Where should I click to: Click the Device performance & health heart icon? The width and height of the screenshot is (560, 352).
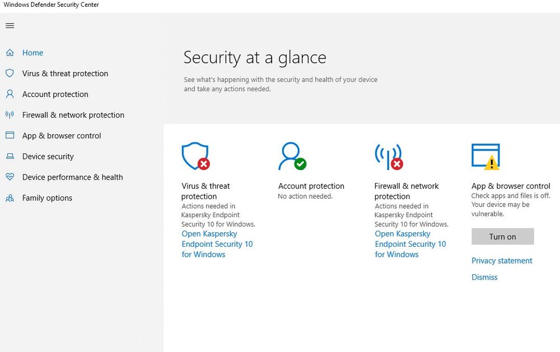tap(10, 177)
